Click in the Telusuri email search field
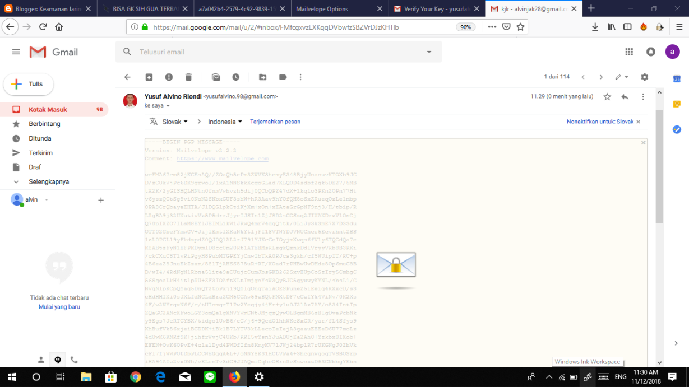 click(279, 52)
